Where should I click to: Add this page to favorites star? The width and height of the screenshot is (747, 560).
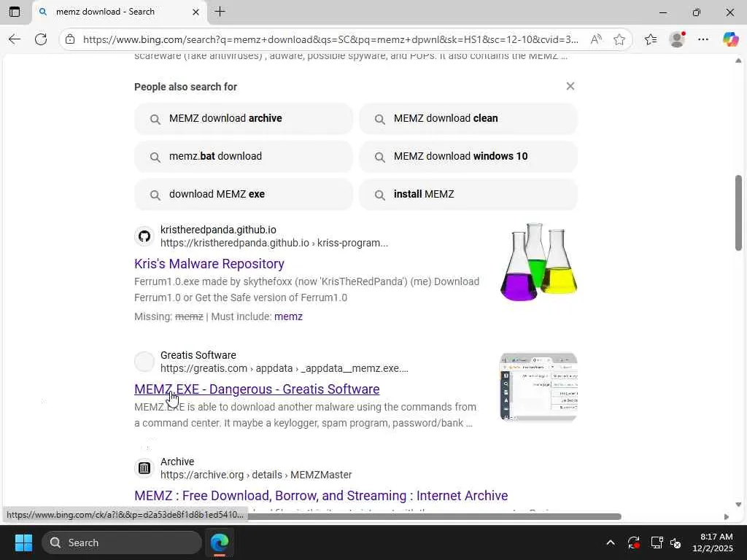click(619, 39)
